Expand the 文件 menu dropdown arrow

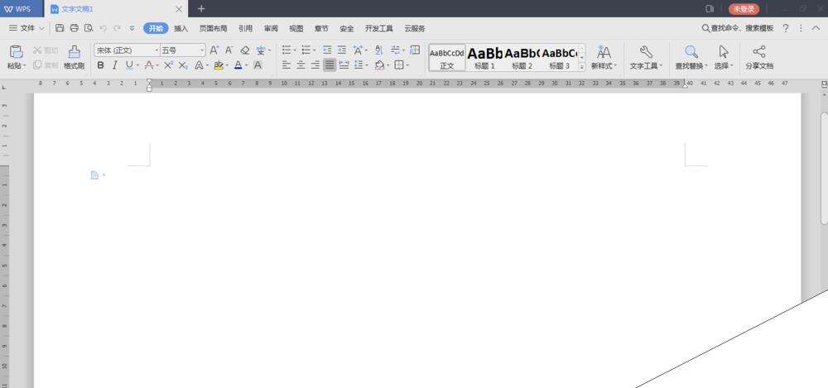coord(41,28)
